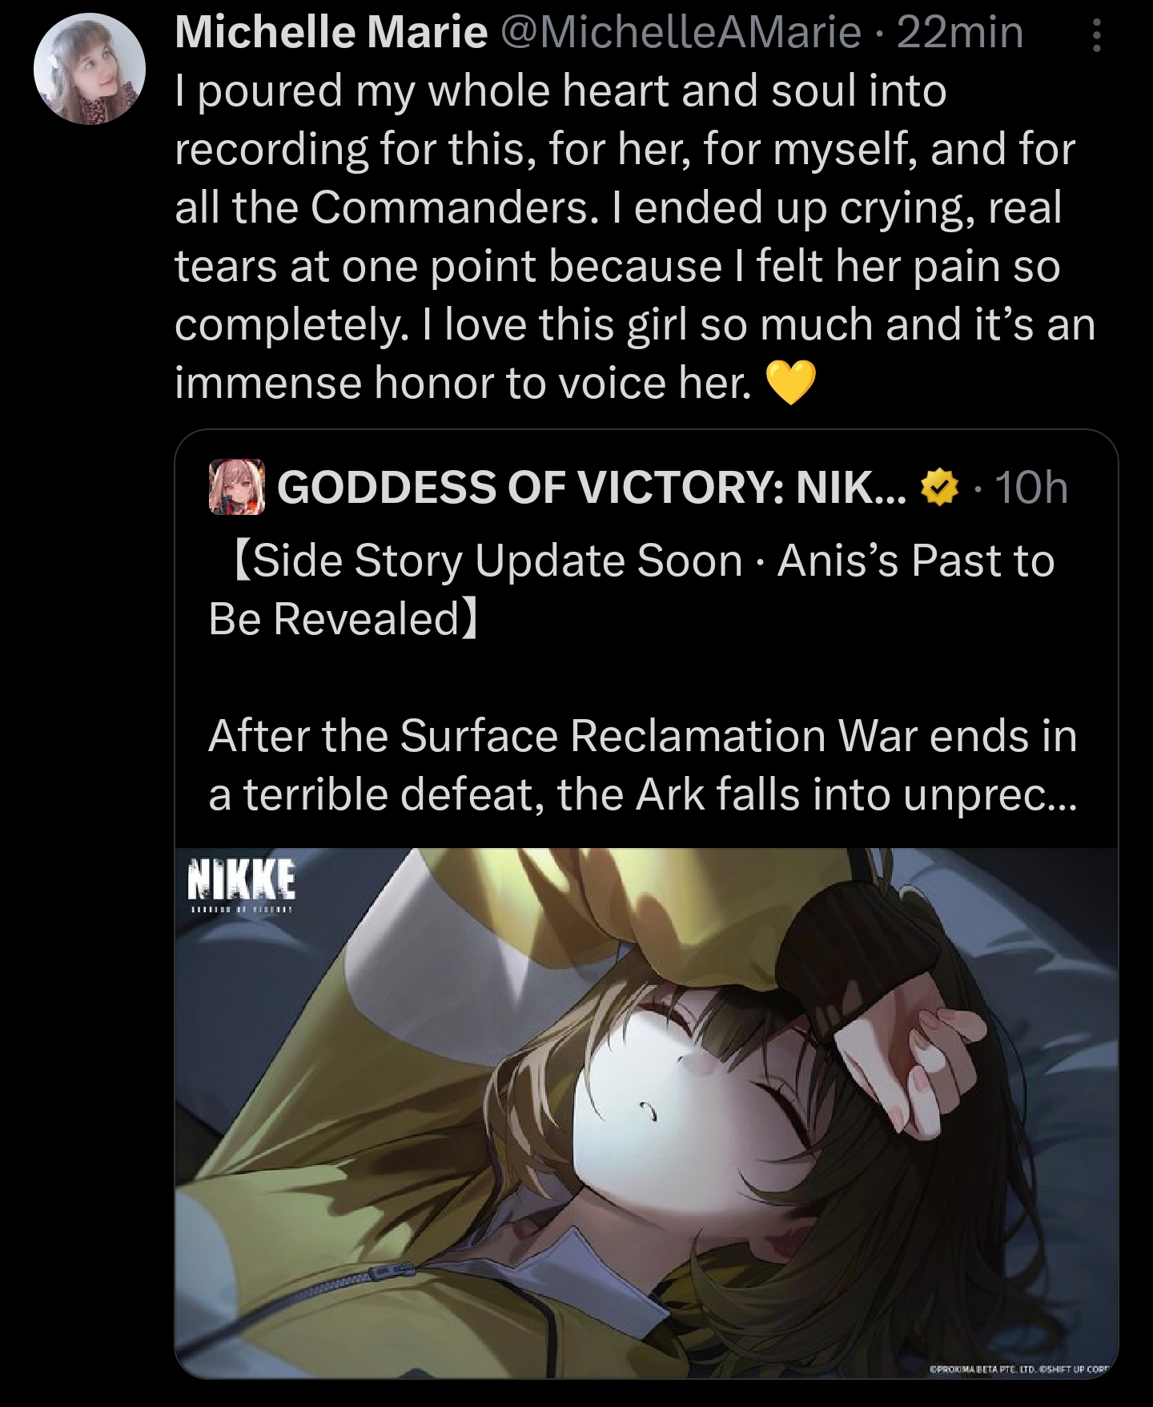The image size is (1153, 1407).
Task: Open the tweet via the 22min timestamp
Action: 960,33
